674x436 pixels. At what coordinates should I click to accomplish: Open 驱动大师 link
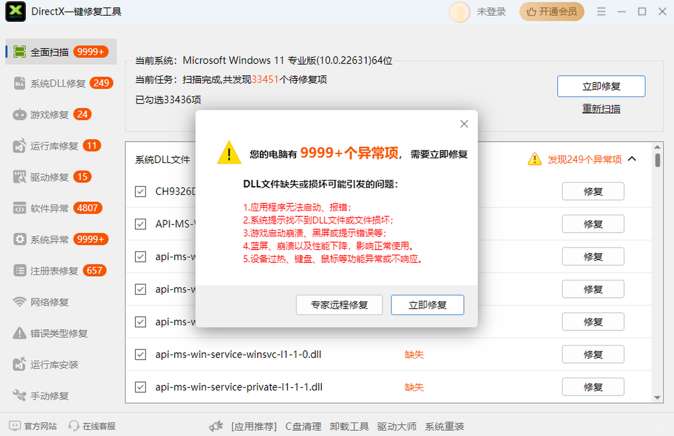click(x=397, y=426)
